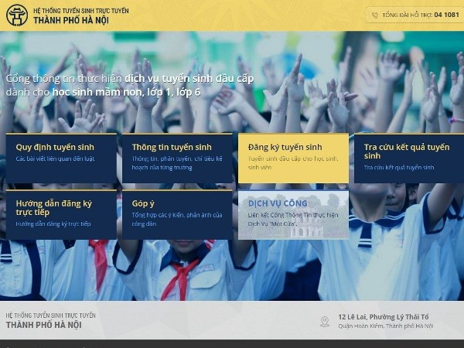Click the footer address 12 Lê Lai
Image resolution: width=464 pixels, height=348 pixels.
point(383,317)
